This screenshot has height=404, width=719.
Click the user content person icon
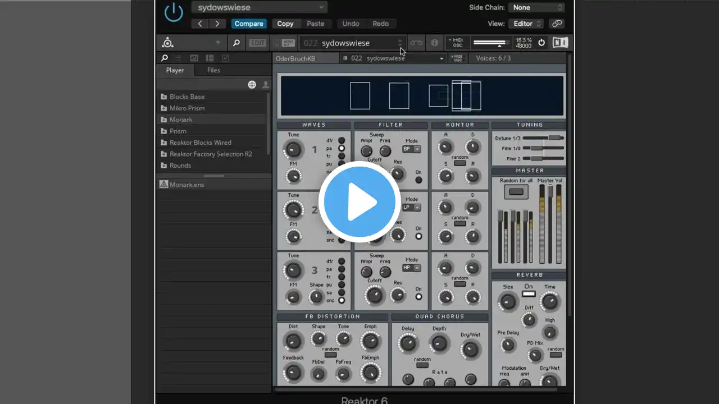pyautogui.click(x=265, y=85)
